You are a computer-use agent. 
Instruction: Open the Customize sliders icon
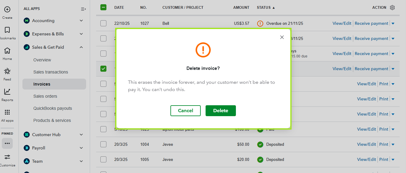[7, 157]
